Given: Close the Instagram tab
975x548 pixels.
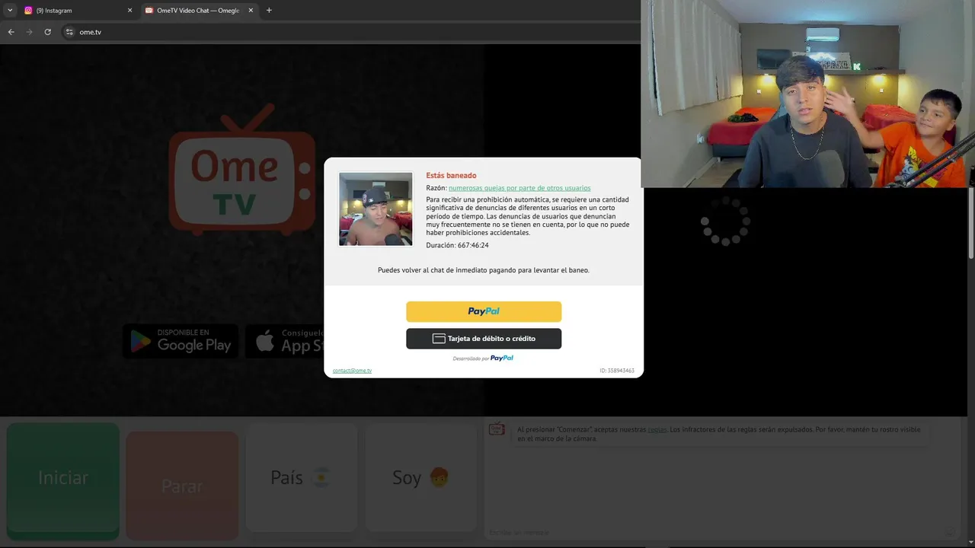Looking at the screenshot, I should pos(129,11).
